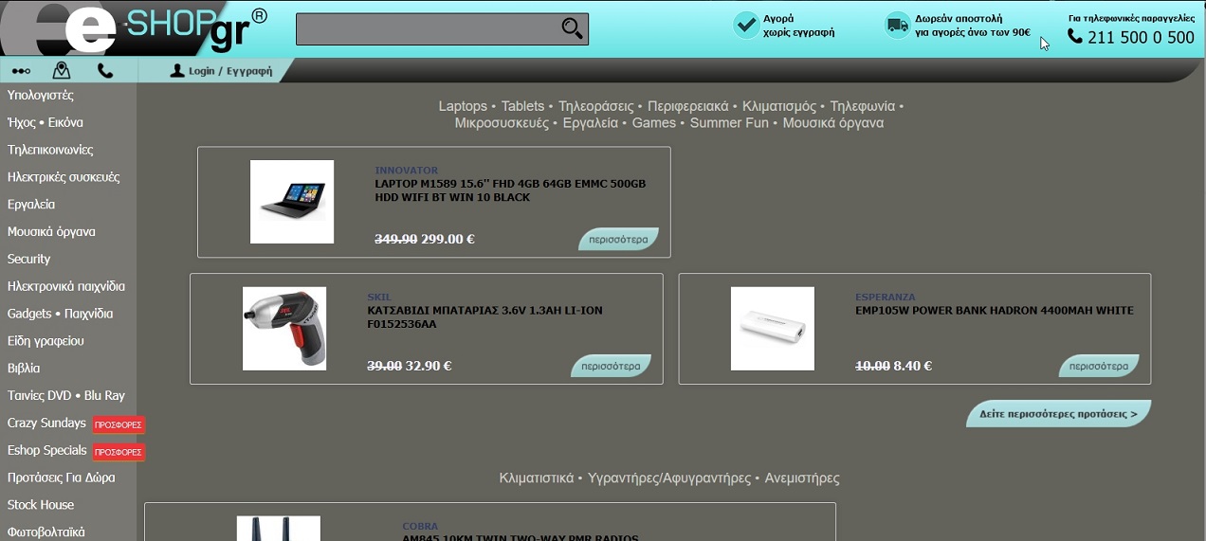Viewport: 1206px width, 541px height.
Task: Click COBRA brand label
Action: click(420, 527)
